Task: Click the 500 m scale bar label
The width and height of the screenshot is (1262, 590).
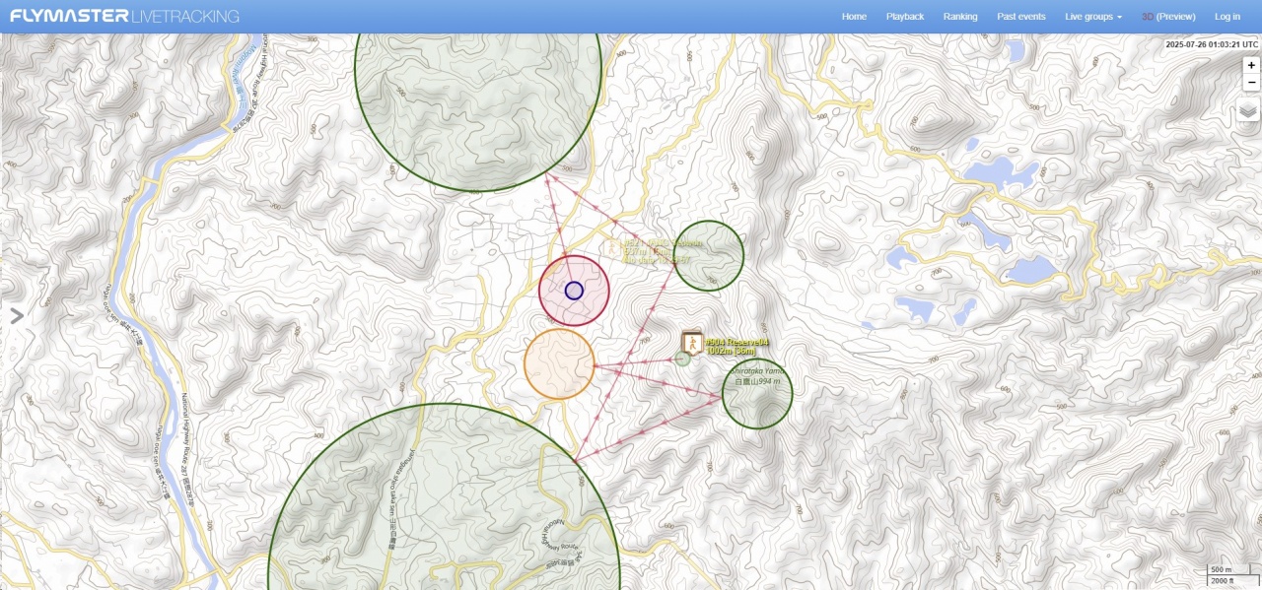Action: [x=1222, y=569]
